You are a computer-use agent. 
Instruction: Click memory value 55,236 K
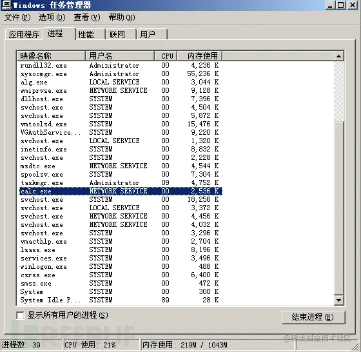[203, 73]
